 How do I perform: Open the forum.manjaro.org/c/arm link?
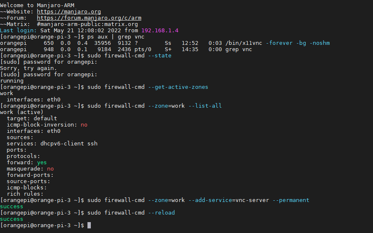(89, 18)
